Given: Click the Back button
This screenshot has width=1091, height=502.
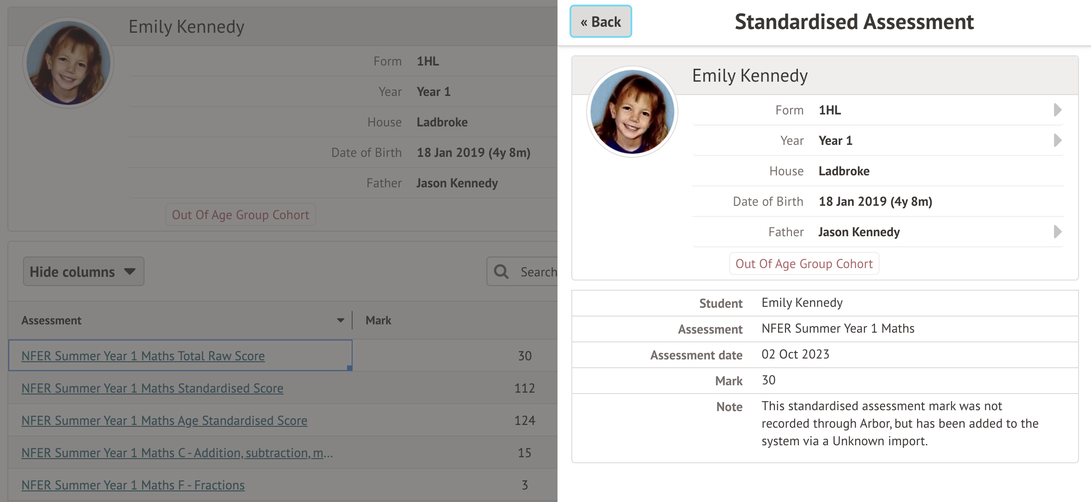Looking at the screenshot, I should point(600,22).
